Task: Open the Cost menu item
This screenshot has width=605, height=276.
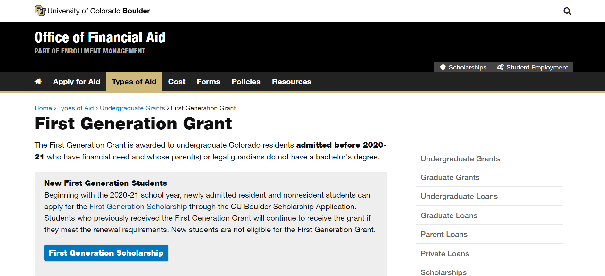Action: click(x=177, y=82)
